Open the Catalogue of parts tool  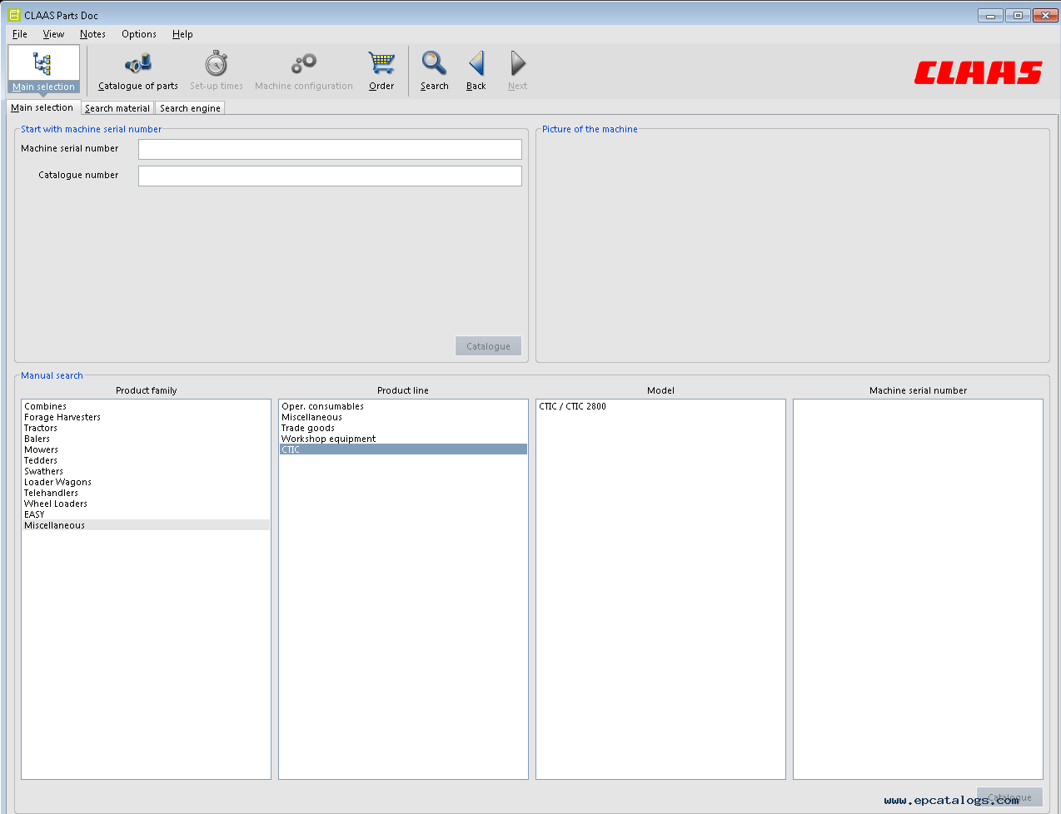point(138,71)
